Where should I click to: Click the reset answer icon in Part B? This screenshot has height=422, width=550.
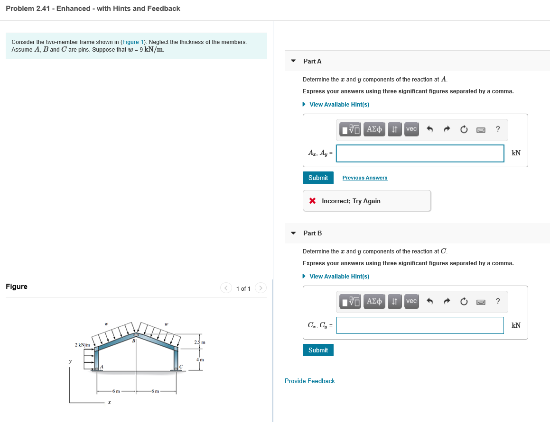click(x=464, y=302)
